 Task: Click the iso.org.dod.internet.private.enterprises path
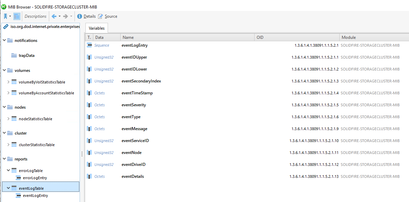click(x=45, y=27)
